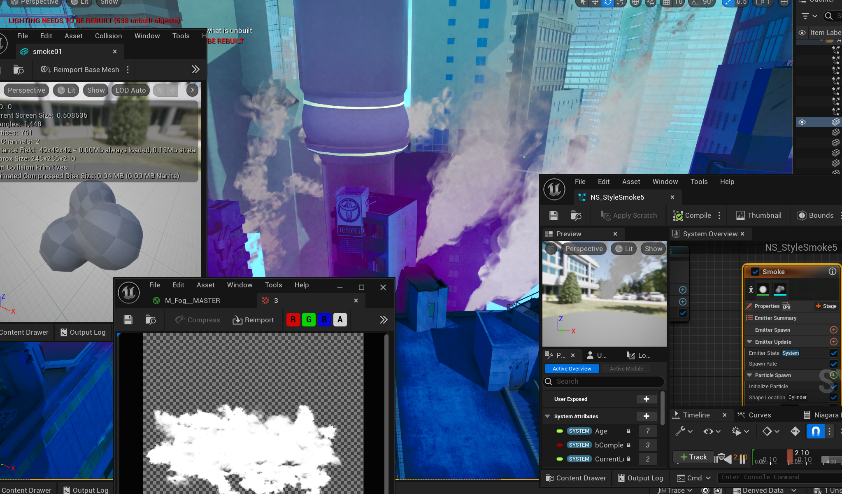Click the Save icon in NS_StyleSmoke5 toolbar
The width and height of the screenshot is (842, 494).
click(554, 215)
